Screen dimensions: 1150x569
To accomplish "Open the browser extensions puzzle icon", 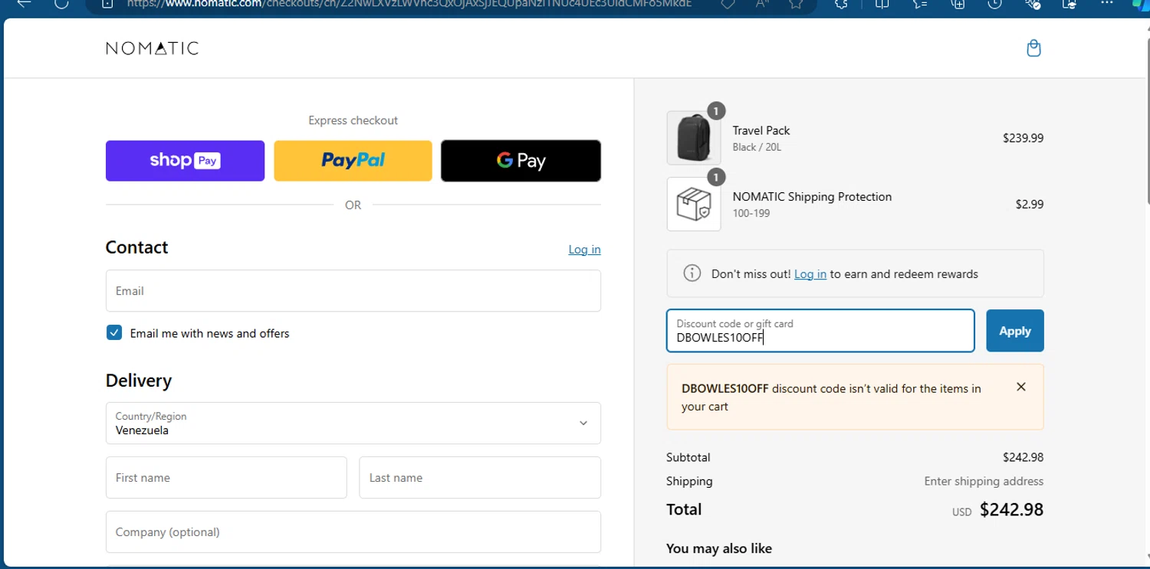I will 841,4.
